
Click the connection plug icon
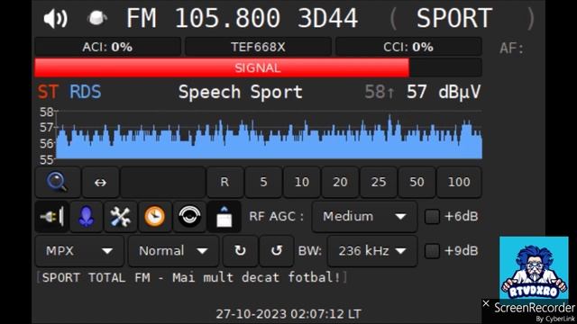tap(51, 216)
